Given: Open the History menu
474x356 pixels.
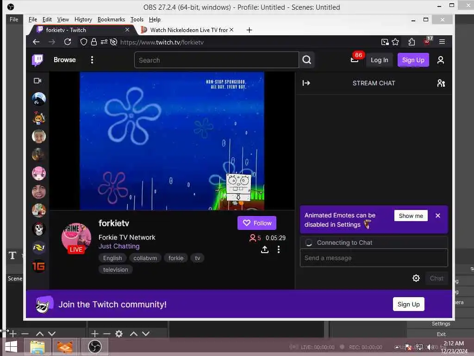Looking at the screenshot, I should pos(83,19).
